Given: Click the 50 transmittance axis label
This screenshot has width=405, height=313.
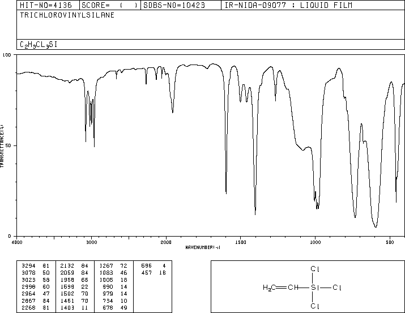Looking at the screenshot, I should point(8,145).
